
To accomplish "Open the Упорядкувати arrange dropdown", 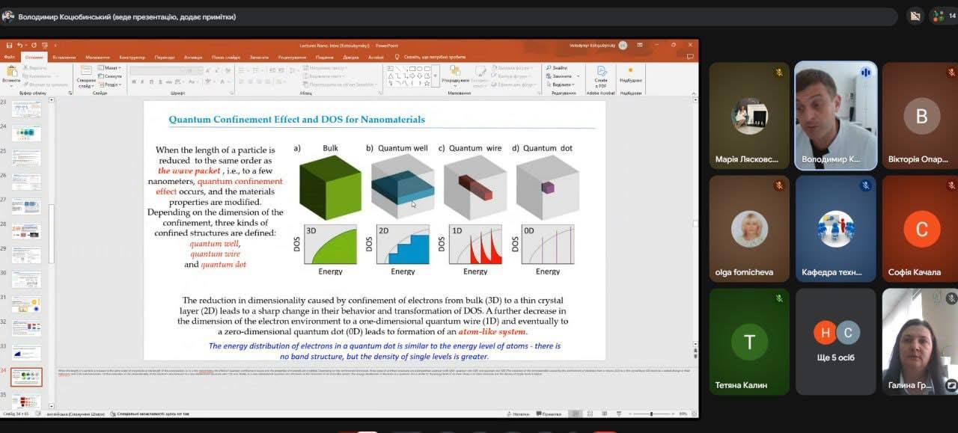I will [x=455, y=76].
